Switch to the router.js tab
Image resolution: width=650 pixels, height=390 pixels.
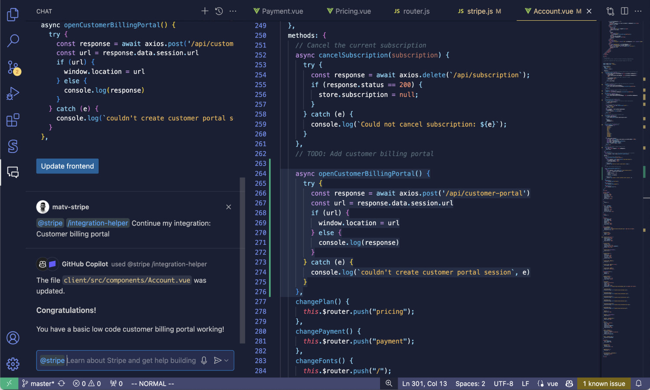tap(412, 11)
